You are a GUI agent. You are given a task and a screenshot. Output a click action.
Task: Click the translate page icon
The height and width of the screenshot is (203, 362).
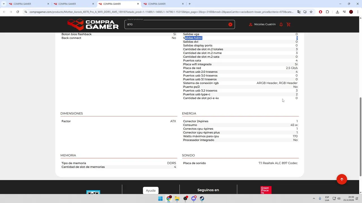[x=299, y=12]
